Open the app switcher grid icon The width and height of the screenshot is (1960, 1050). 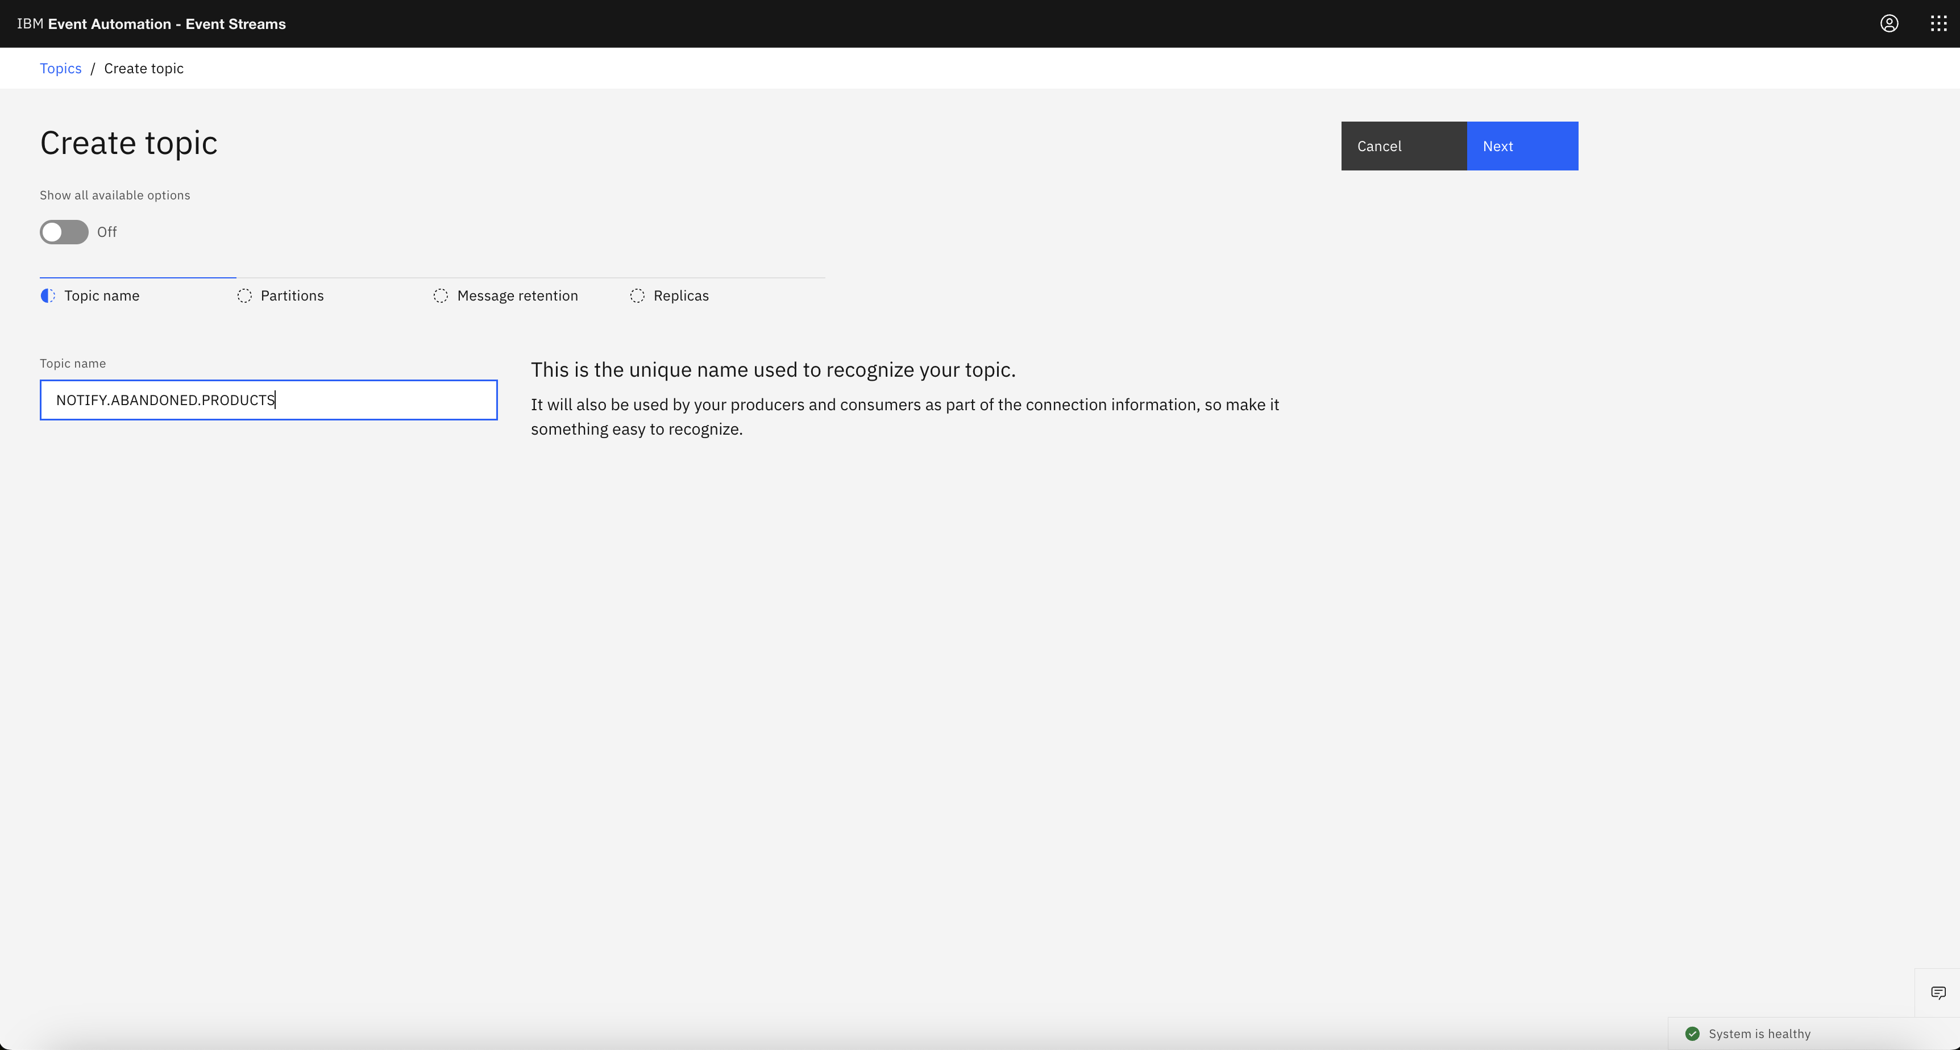coord(1938,23)
